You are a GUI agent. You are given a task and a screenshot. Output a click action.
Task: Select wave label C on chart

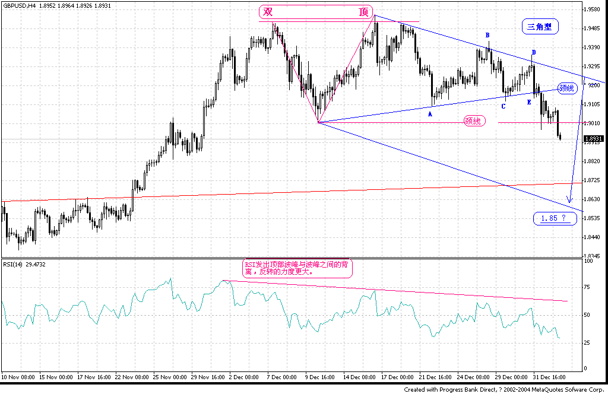pos(503,106)
